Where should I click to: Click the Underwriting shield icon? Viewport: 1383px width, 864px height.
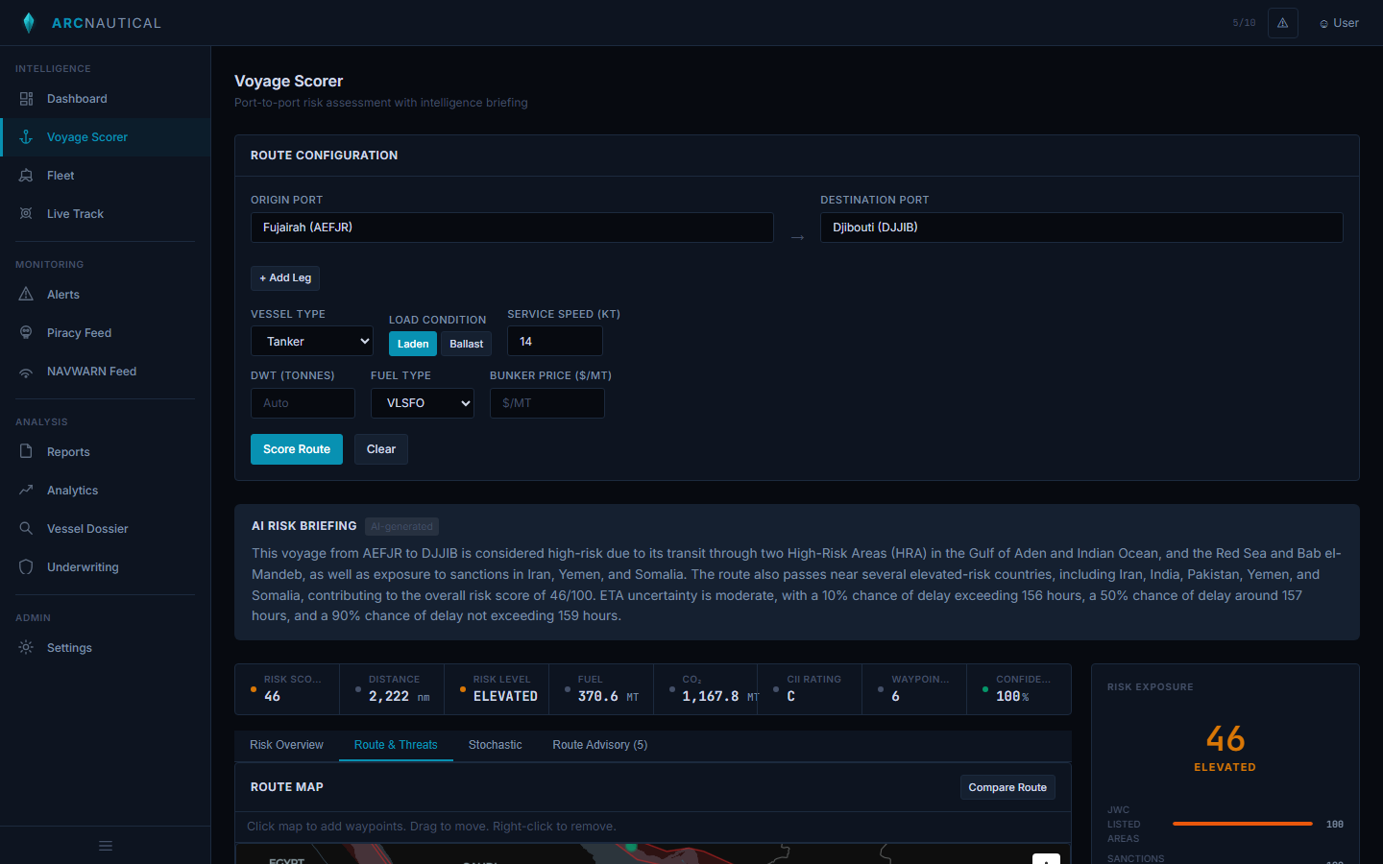[x=26, y=567]
